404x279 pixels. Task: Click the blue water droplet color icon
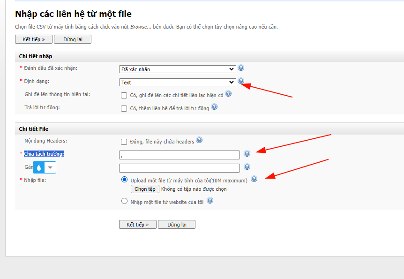pyautogui.click(x=38, y=167)
